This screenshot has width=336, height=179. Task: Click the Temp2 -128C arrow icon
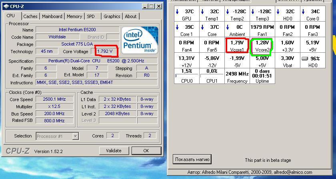click(228, 12)
